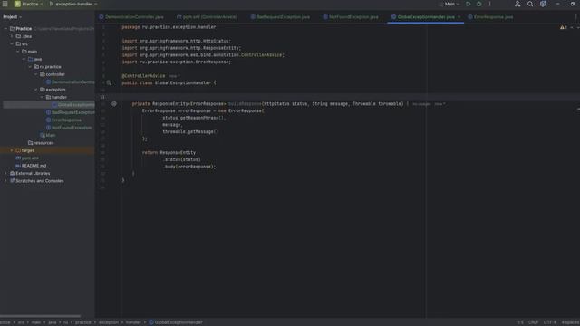Select Main class in project tree
This screenshot has width=580, height=326.
click(48, 135)
